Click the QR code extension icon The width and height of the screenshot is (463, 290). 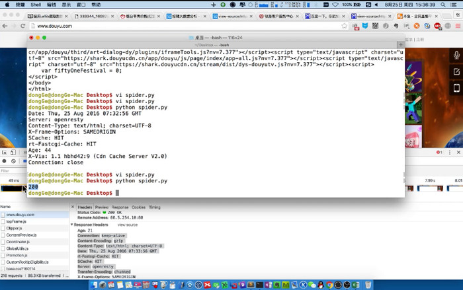tap(375, 26)
